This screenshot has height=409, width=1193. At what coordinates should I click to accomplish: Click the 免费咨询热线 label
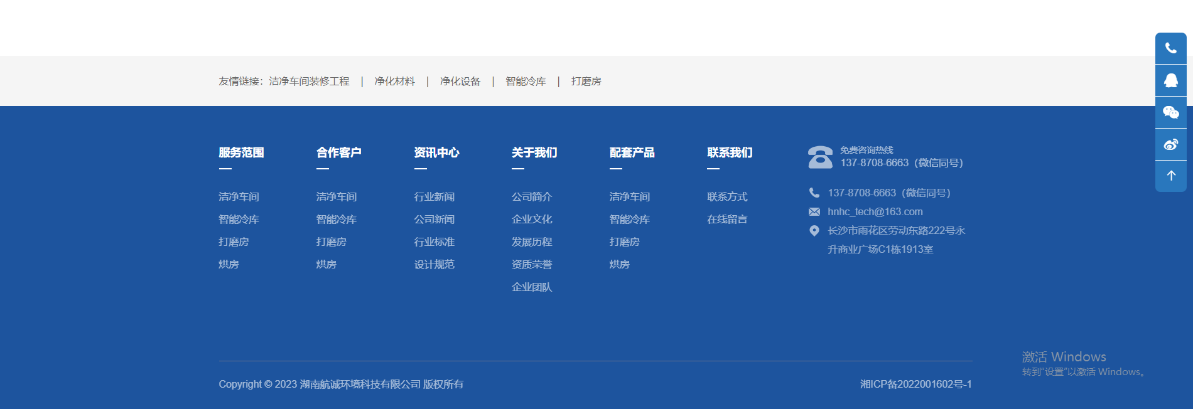(866, 151)
